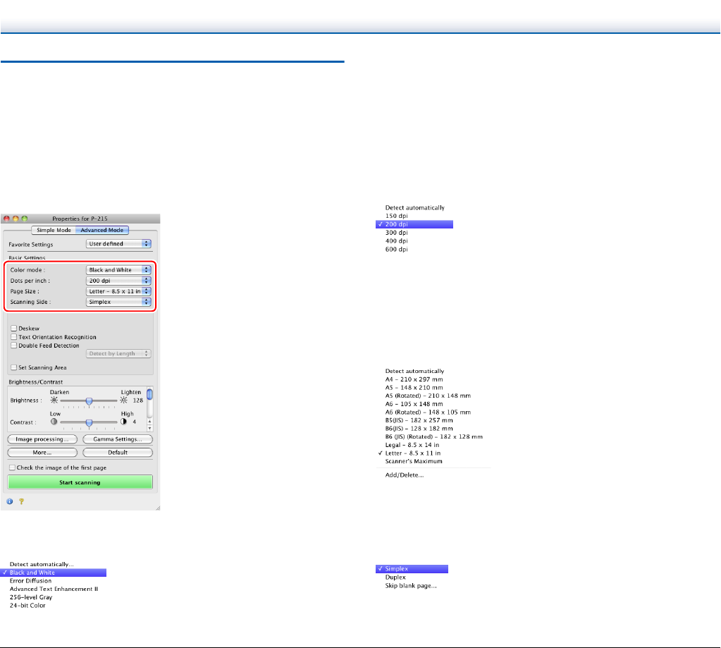Open the Color mode dropdown
This screenshot has width=721, height=648.
click(x=118, y=269)
